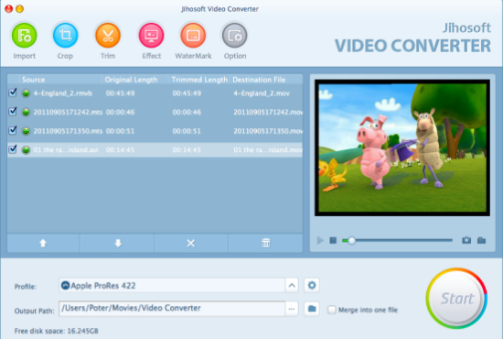Uncheck the 4-England_2.rmvb file checkbox
Viewport: 503px width, 339px height.
click(x=13, y=93)
